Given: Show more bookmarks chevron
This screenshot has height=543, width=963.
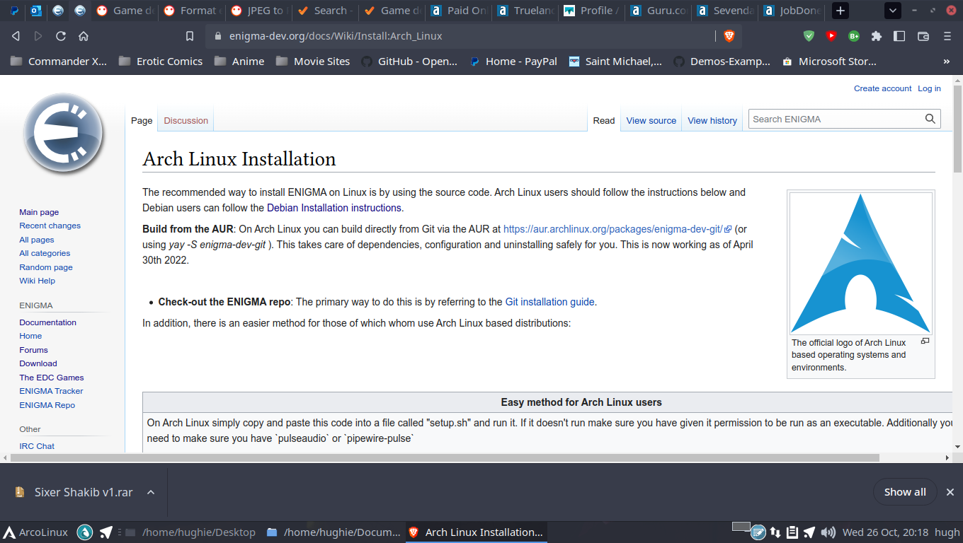Looking at the screenshot, I should coord(947,62).
